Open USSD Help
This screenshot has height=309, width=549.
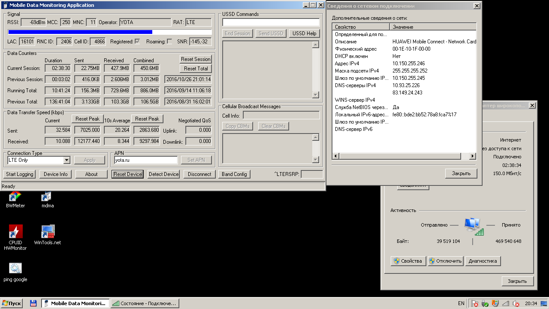coord(304,33)
